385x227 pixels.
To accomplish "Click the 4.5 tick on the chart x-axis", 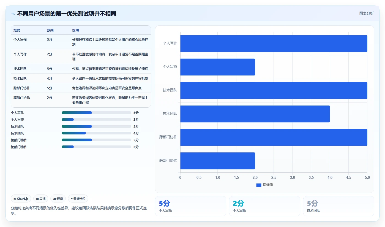I will [348, 177].
